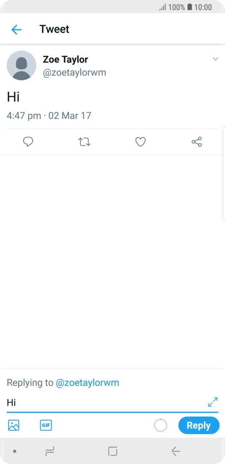Send the reply with the Reply button
225x464 pixels.
(x=199, y=425)
